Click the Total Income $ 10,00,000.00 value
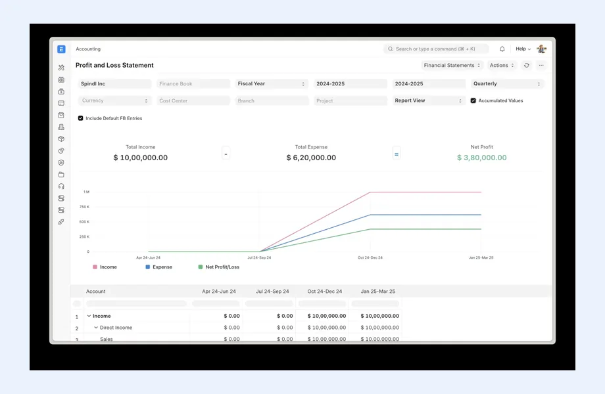605x394 pixels. [141, 158]
